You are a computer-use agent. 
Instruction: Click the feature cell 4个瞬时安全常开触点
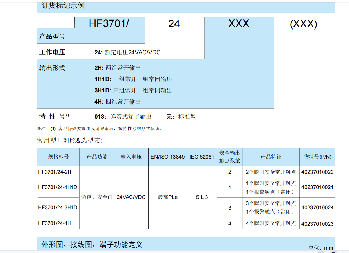tap(271, 223)
